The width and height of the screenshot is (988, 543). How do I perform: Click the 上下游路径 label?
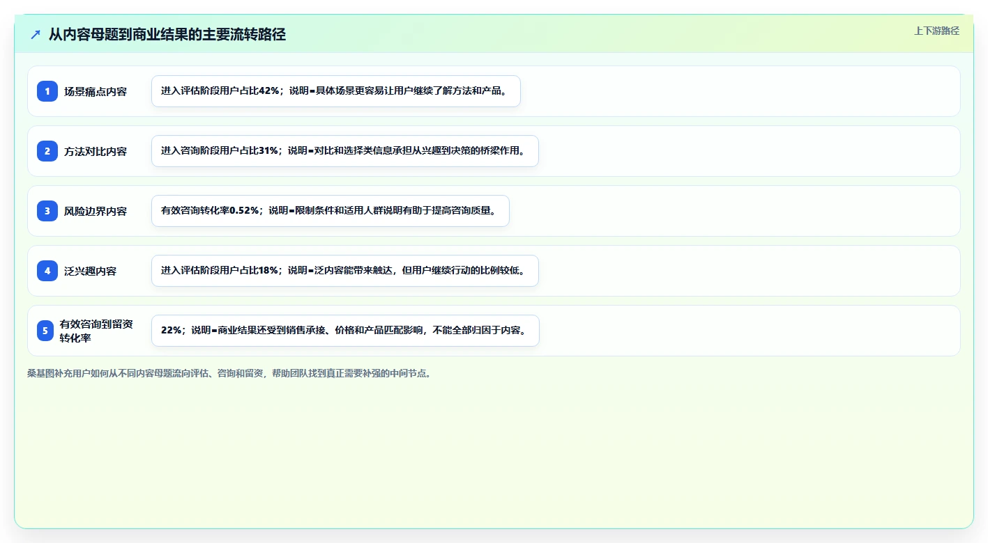click(x=936, y=31)
